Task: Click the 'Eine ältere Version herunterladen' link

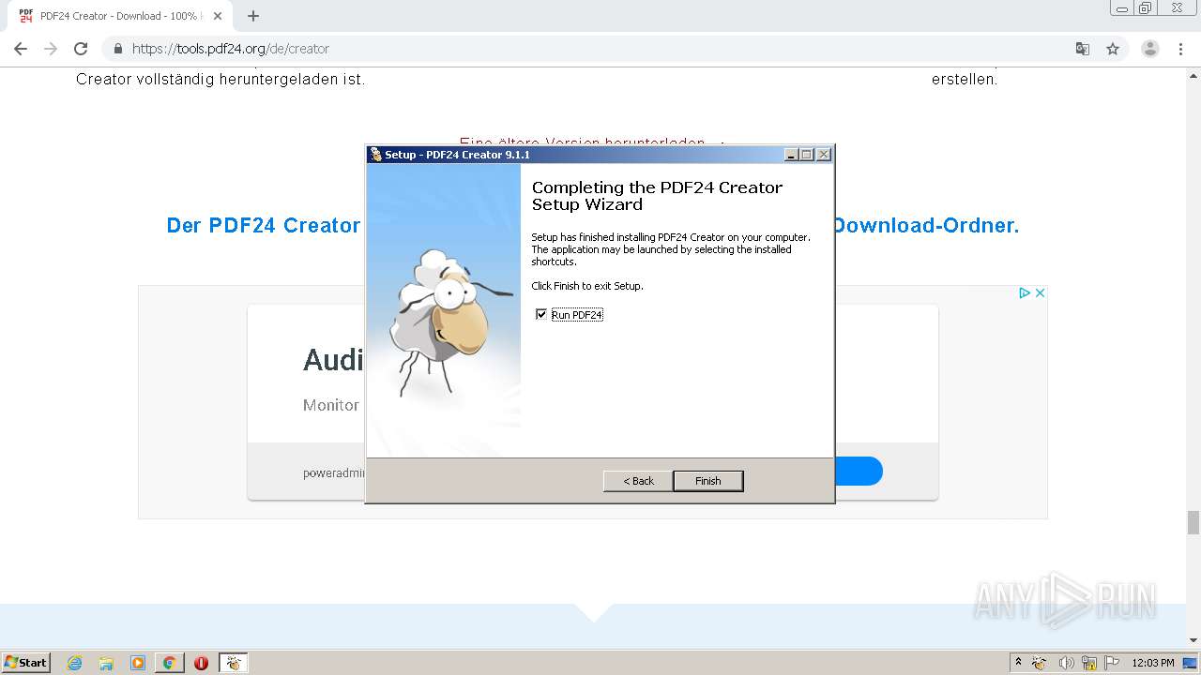Action: [x=583, y=142]
